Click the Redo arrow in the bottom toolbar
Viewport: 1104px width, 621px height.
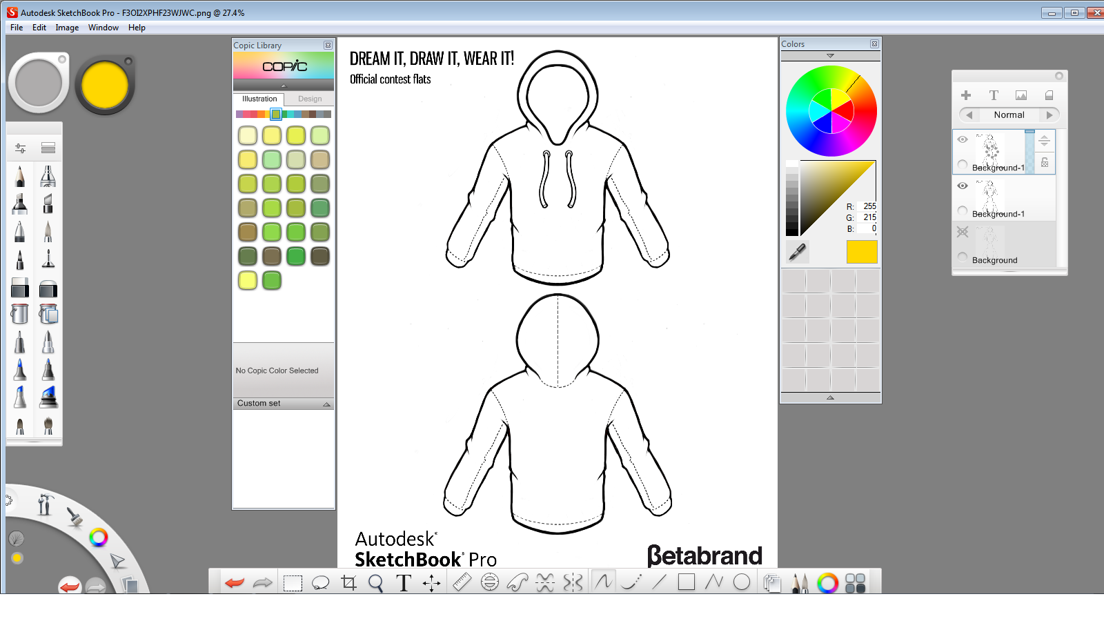pyautogui.click(x=263, y=583)
